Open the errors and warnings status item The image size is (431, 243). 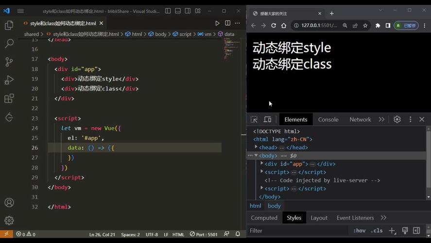26,234
